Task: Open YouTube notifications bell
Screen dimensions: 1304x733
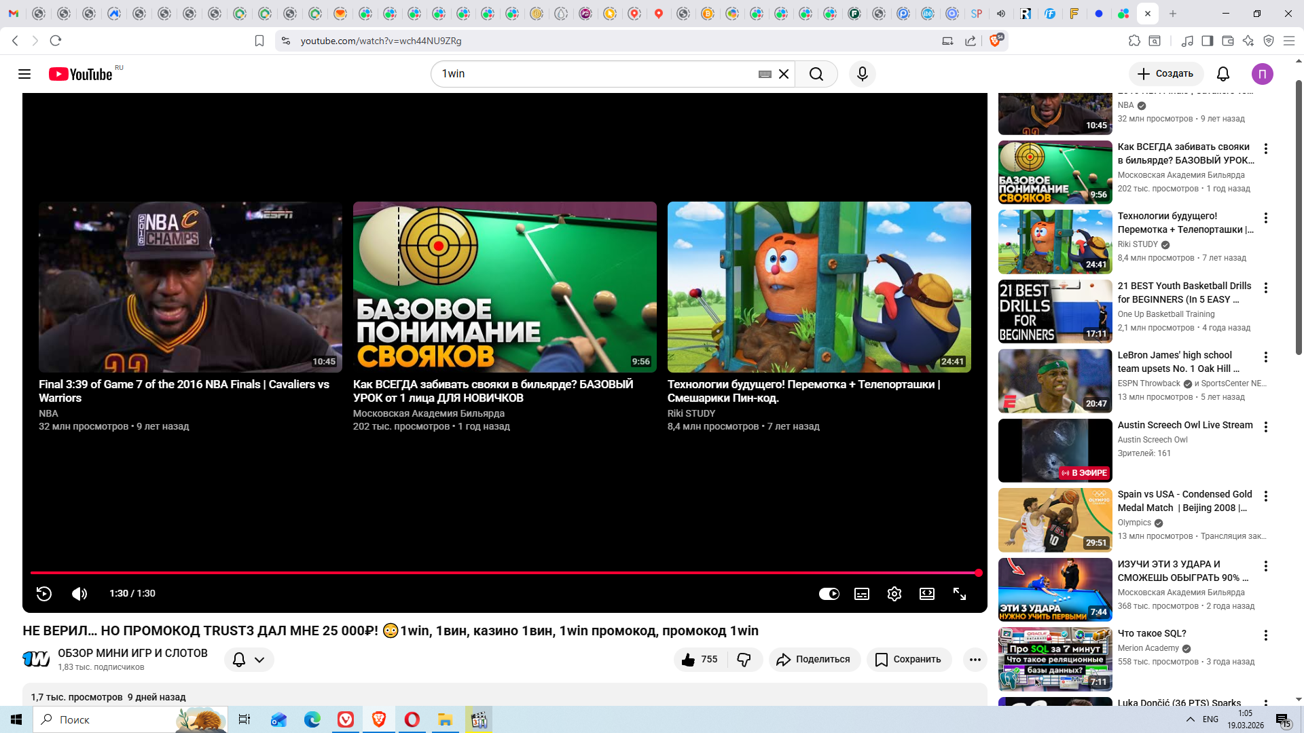Action: pyautogui.click(x=1222, y=74)
